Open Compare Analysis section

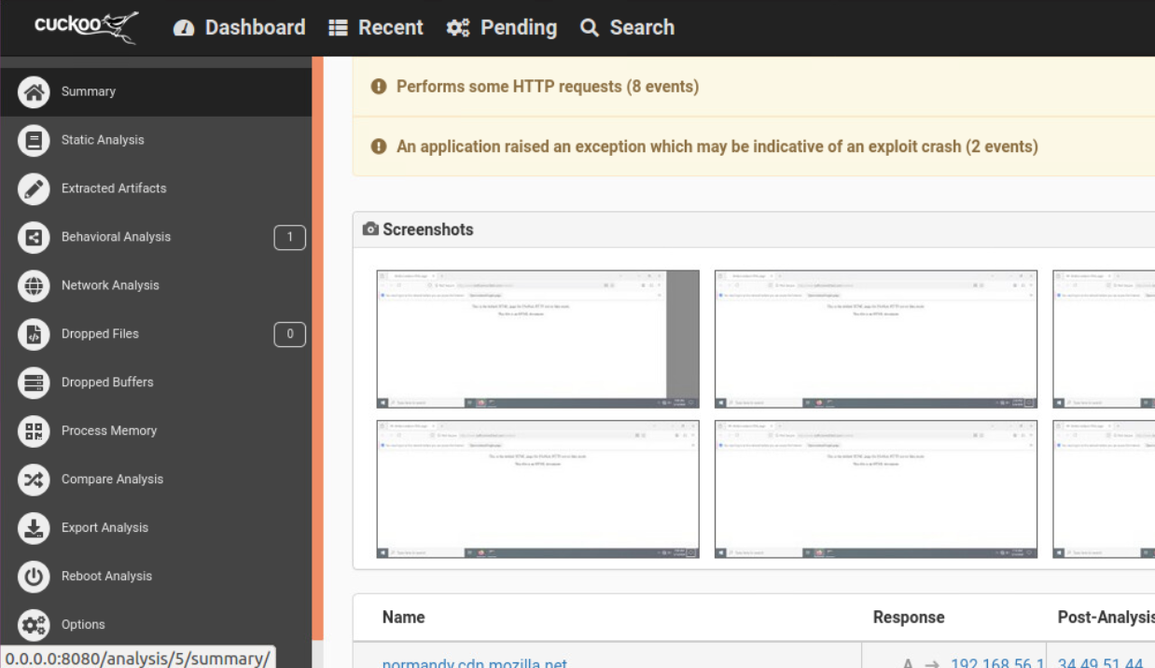click(x=112, y=480)
